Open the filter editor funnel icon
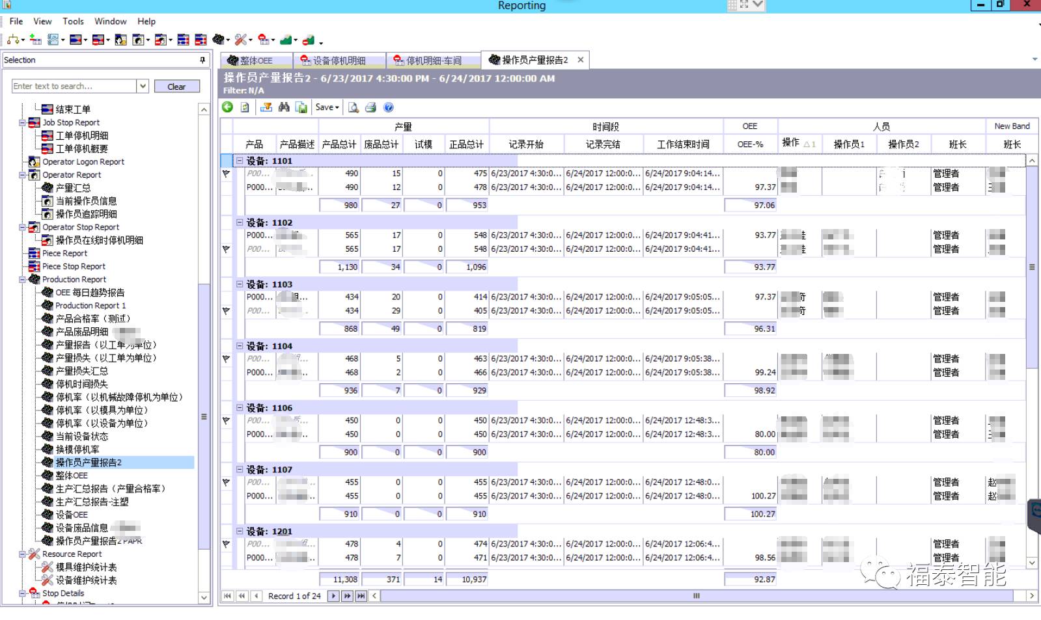The width and height of the screenshot is (1041, 620). pos(266,107)
